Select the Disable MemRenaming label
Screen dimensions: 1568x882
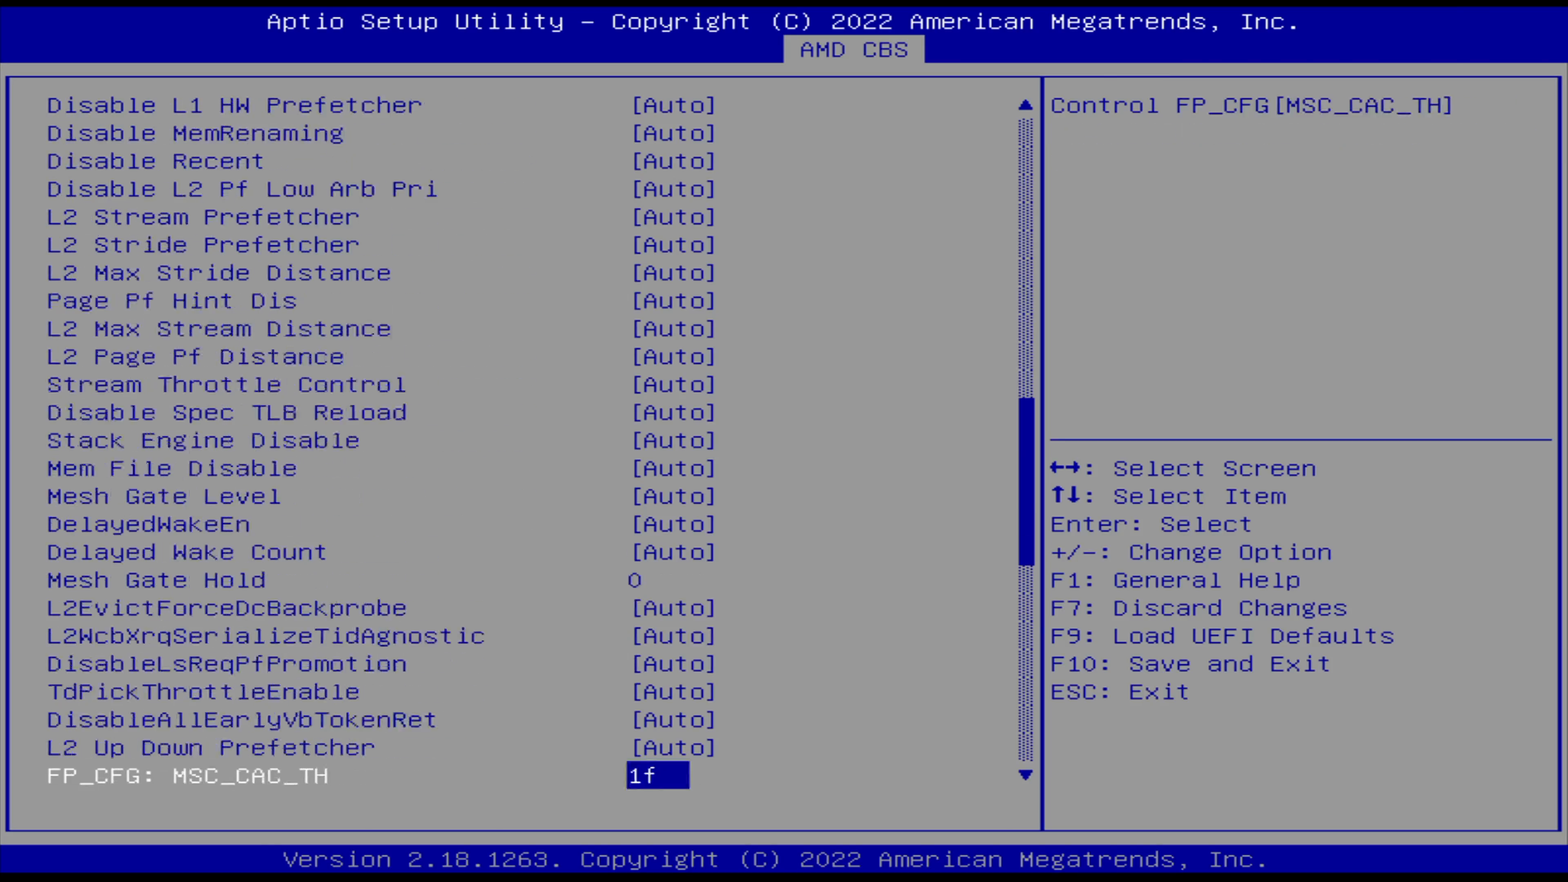(196, 133)
